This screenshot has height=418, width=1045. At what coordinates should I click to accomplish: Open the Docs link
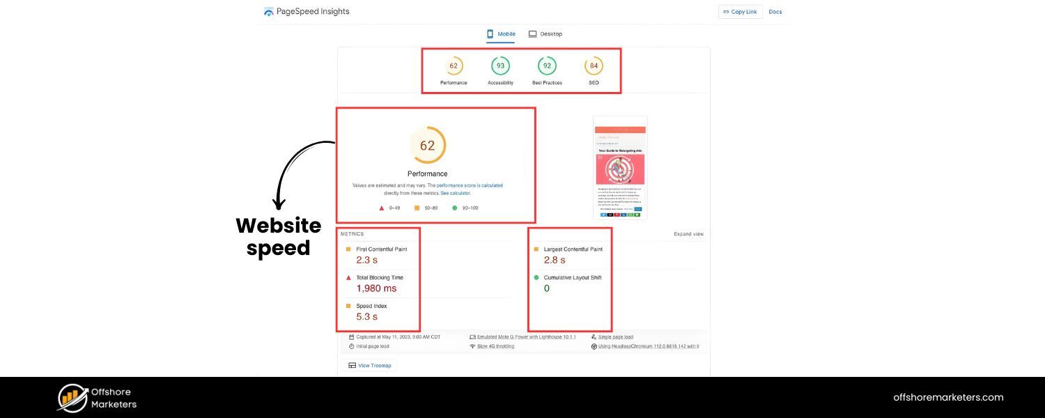click(775, 11)
